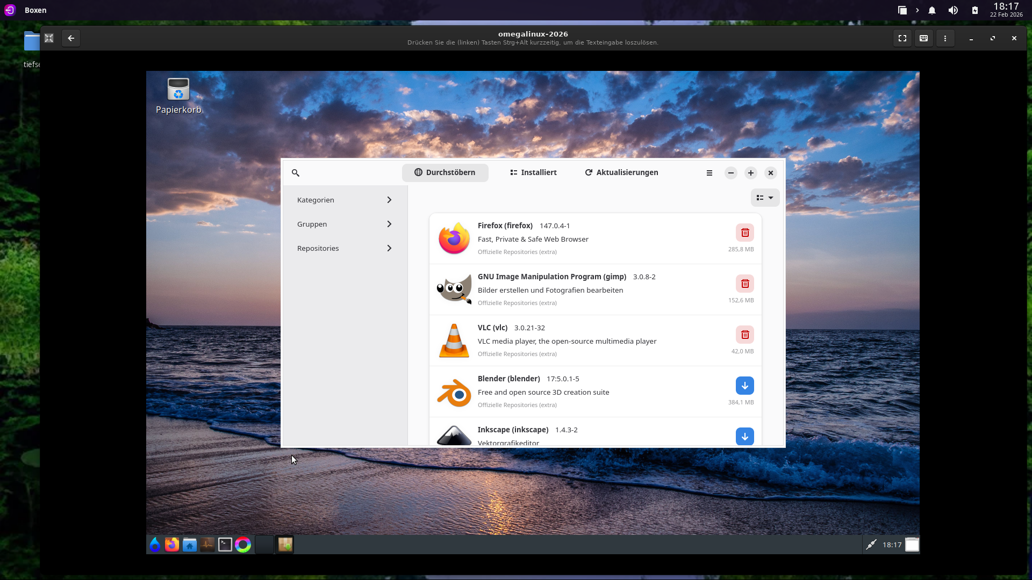Open the Boxes three-dot options menu
Screen dimensions: 1032x580
pyautogui.click(x=945, y=38)
